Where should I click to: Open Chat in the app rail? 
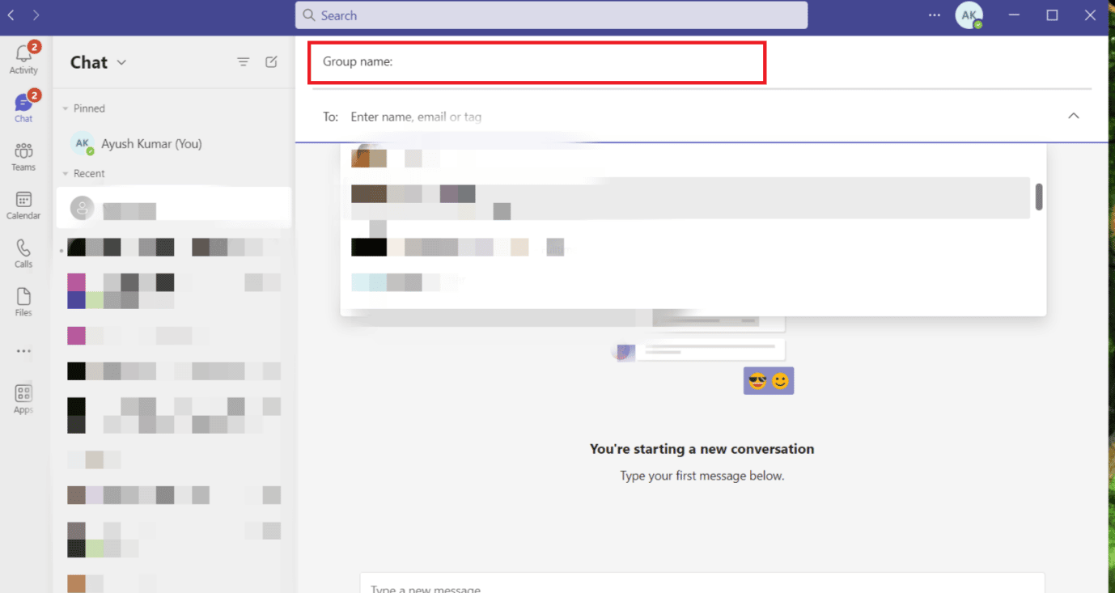point(23,107)
